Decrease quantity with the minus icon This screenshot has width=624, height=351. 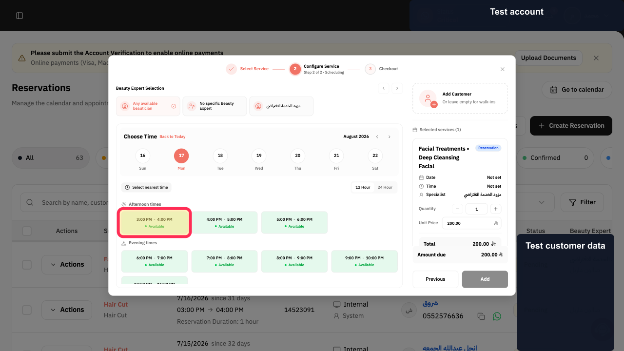pyautogui.click(x=457, y=209)
